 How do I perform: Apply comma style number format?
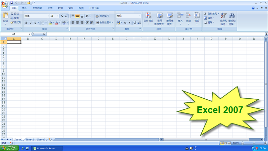click(x=130, y=23)
